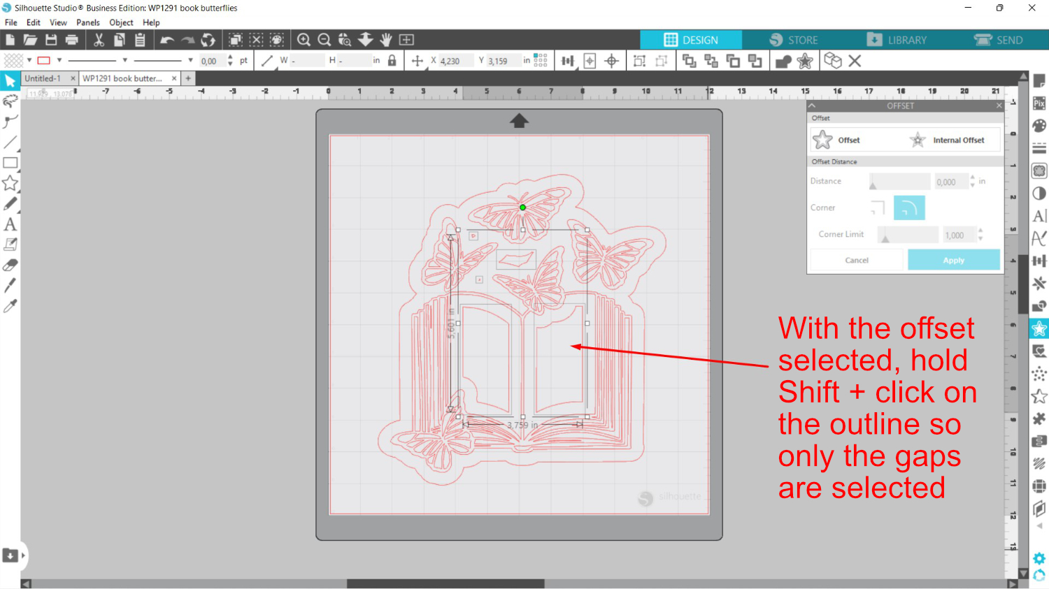Click the Print icon
Image resolution: width=1049 pixels, height=589 pixels.
[71, 40]
